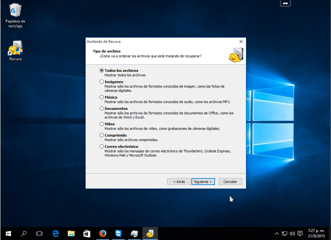This screenshot has width=331, height=240.
Task: Click the question "¿Como va a ordenar los archivos..."
Action: (x=151, y=56)
